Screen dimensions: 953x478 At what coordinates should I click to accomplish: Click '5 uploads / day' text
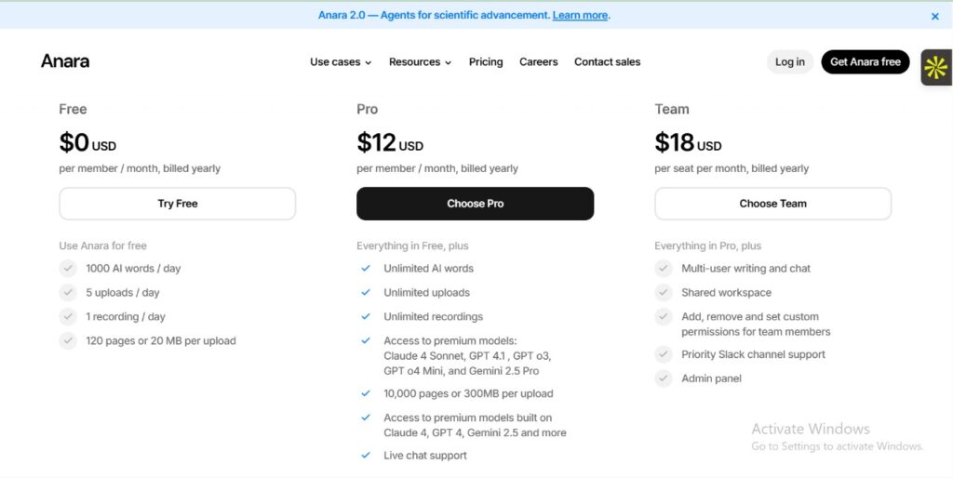click(123, 293)
